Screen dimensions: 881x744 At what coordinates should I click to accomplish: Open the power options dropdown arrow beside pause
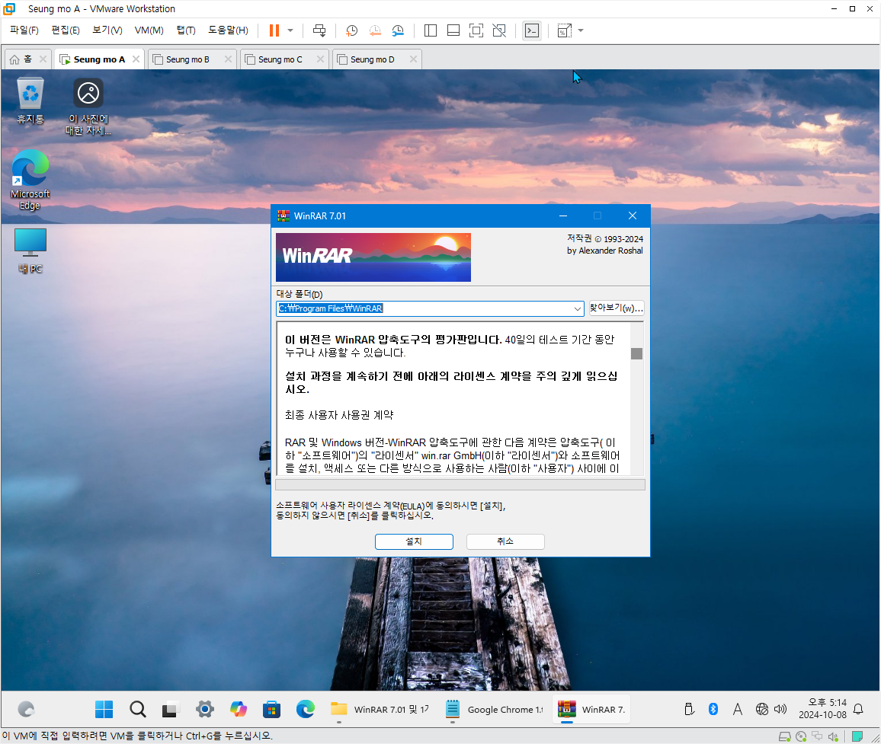290,30
